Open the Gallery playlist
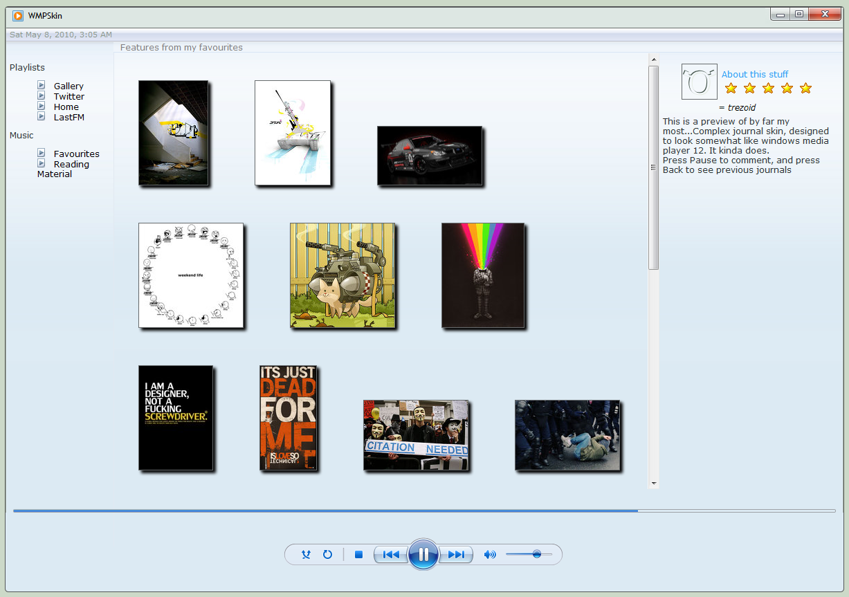 point(69,86)
